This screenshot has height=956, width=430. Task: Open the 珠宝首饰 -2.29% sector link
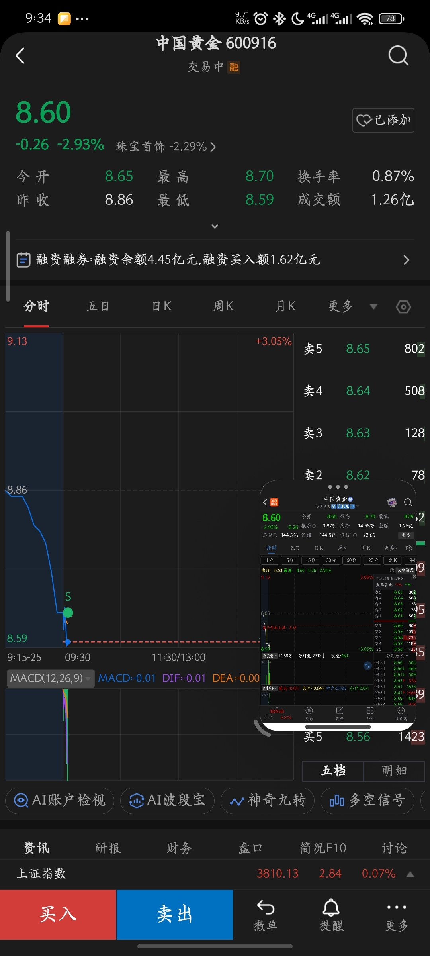(166, 147)
